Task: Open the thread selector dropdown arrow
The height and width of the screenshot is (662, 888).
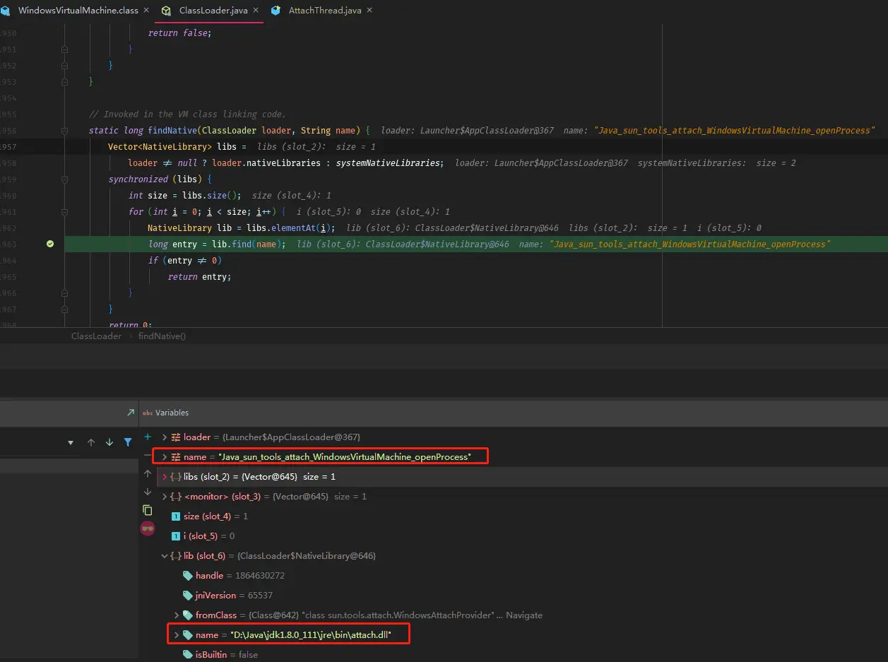Action: pyautogui.click(x=71, y=443)
